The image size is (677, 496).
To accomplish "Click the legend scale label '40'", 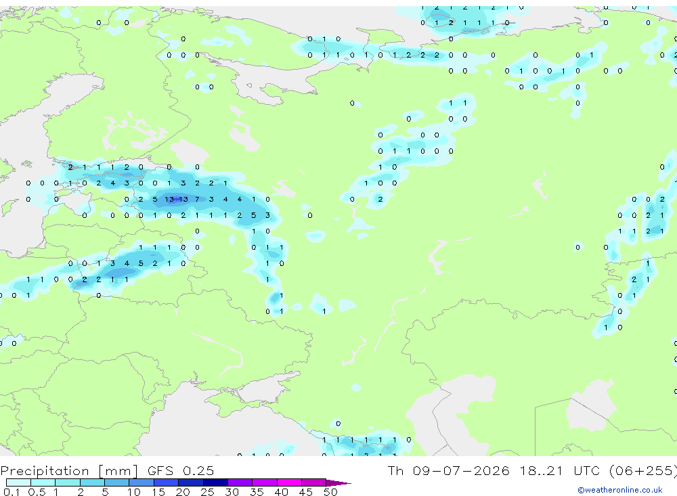I will click(x=281, y=492).
